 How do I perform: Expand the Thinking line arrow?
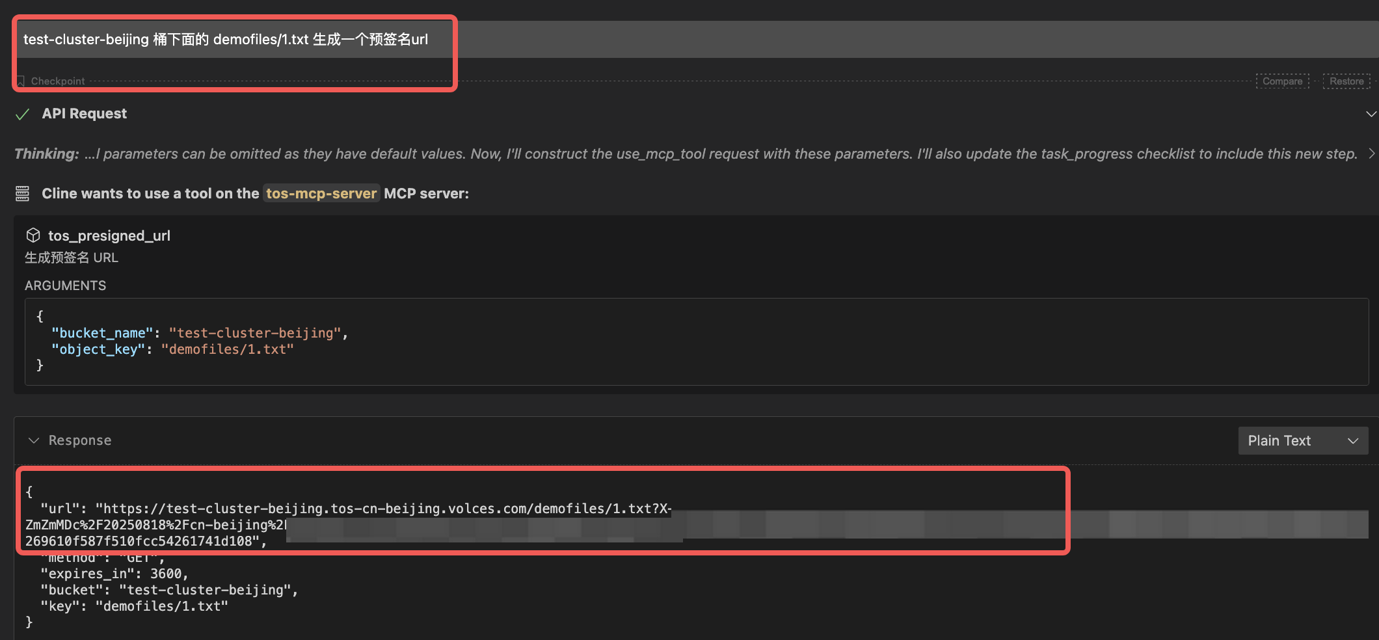(x=1371, y=154)
